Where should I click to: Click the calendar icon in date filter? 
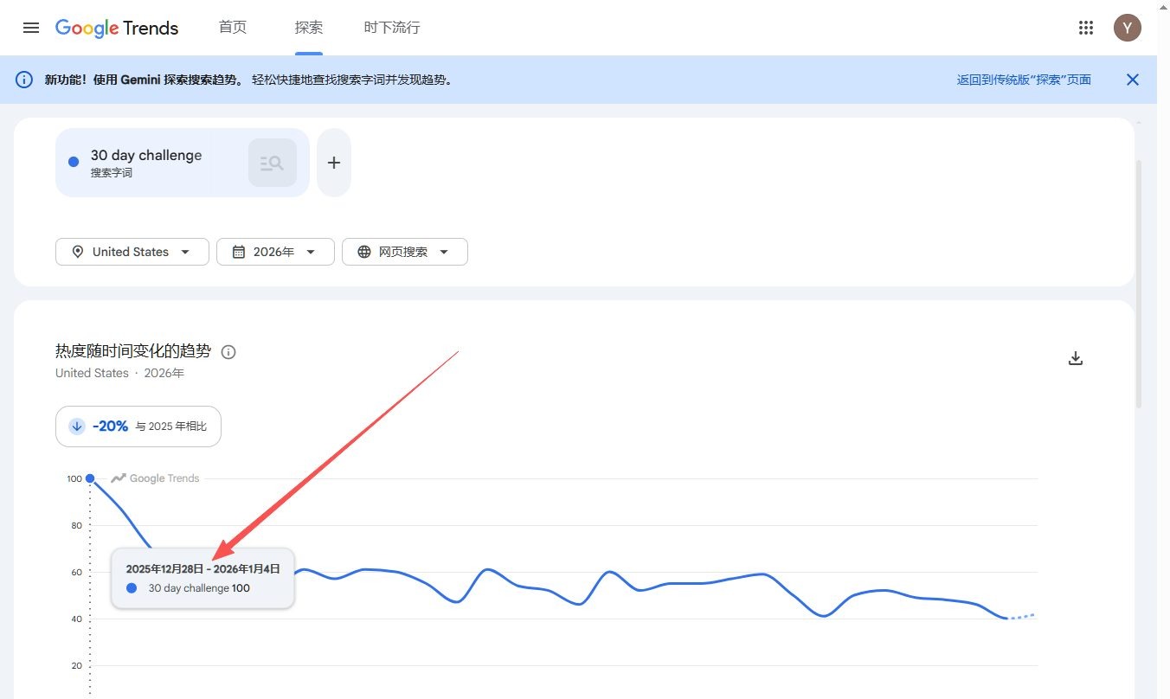tap(239, 252)
